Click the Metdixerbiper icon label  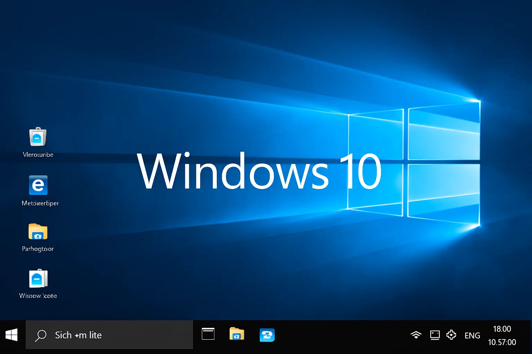(40, 203)
